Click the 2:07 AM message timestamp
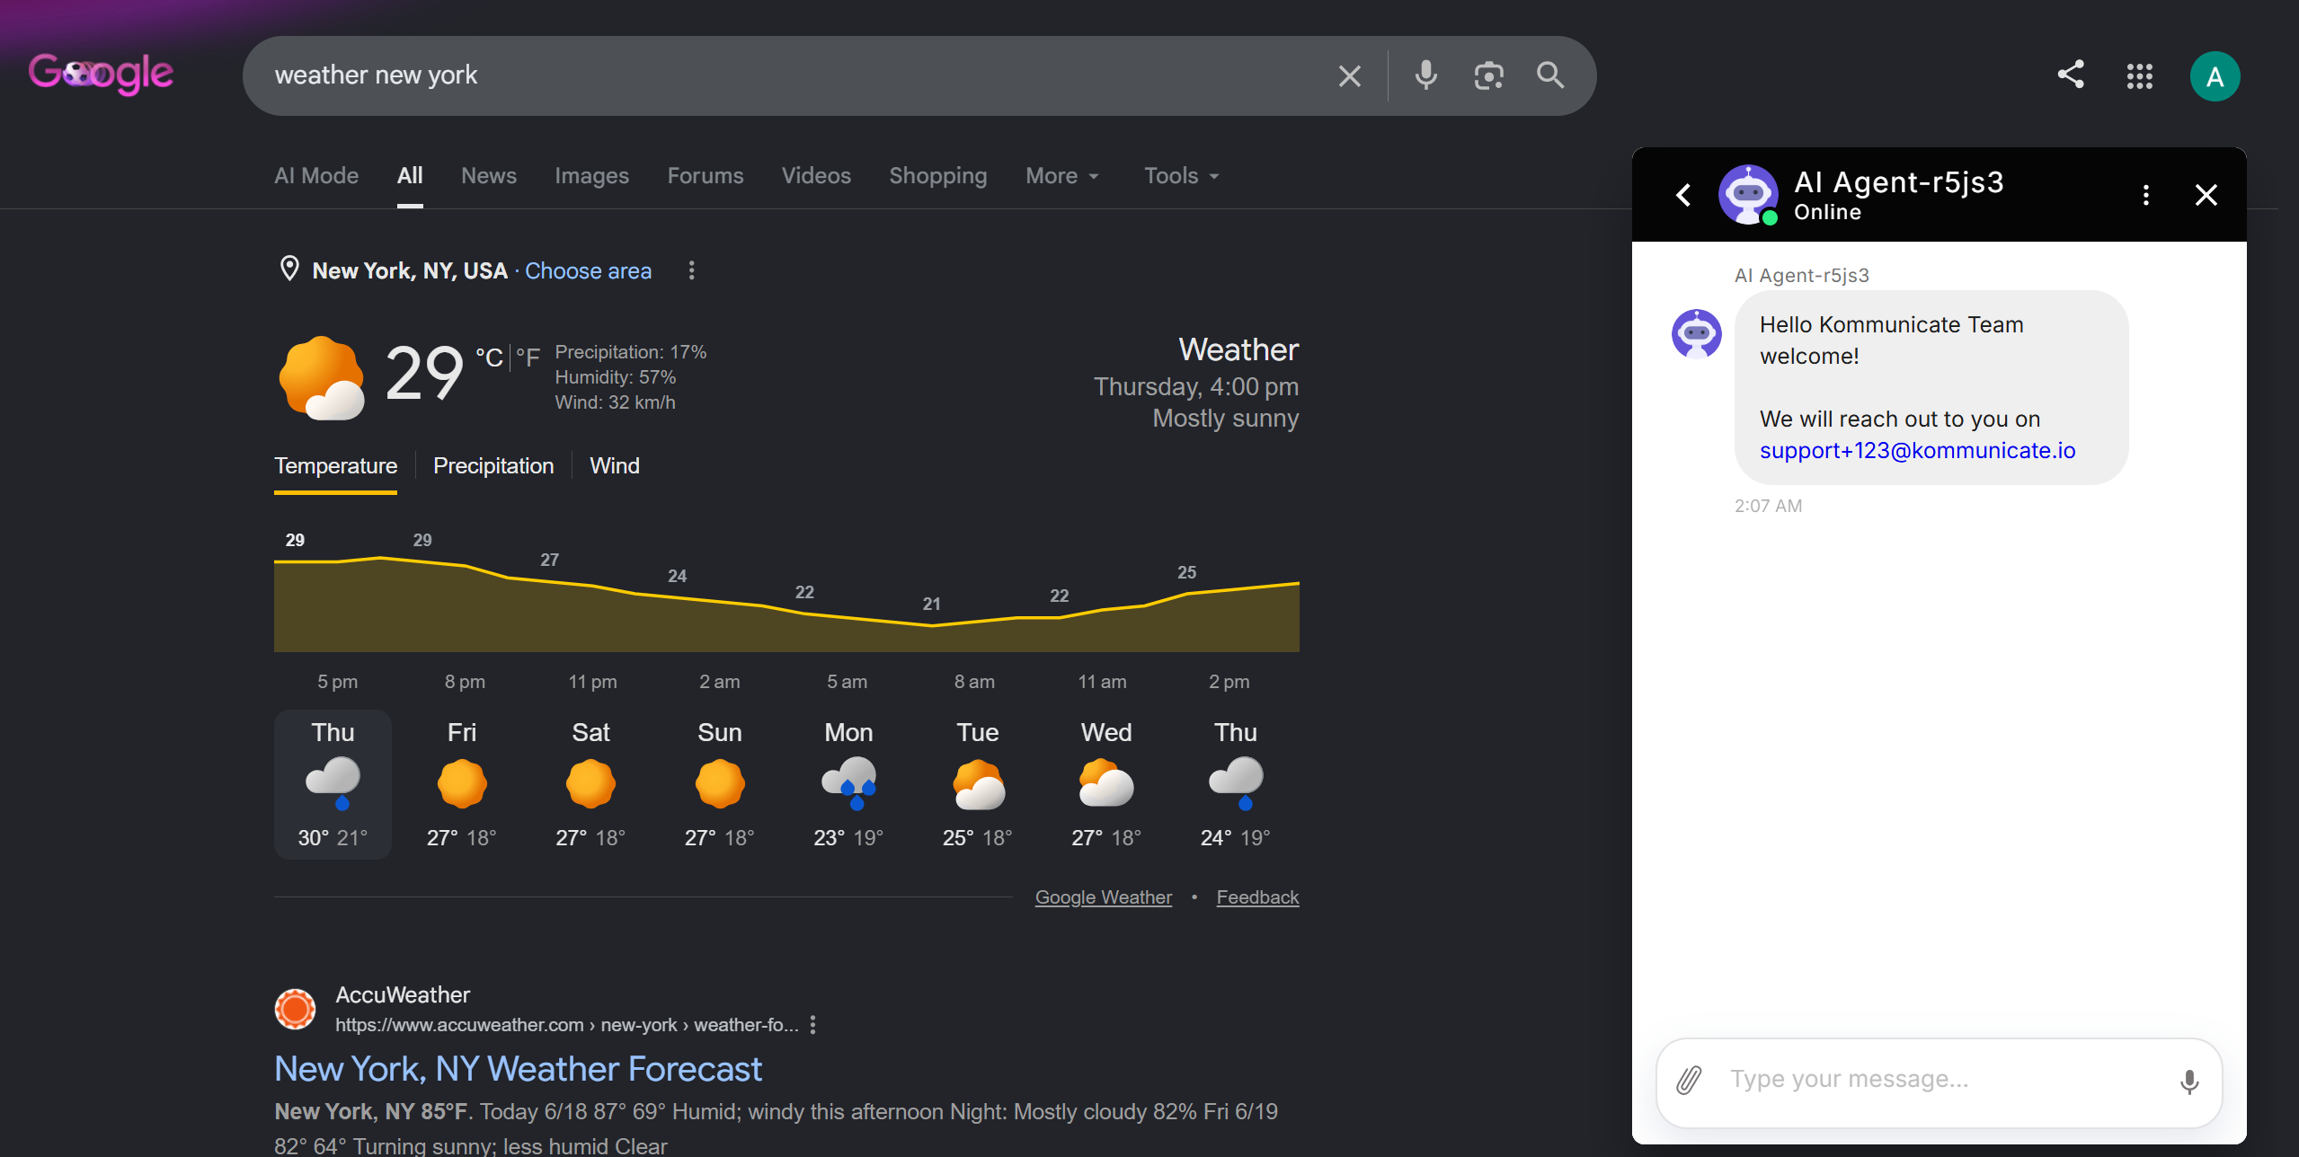The width and height of the screenshot is (2299, 1157). [x=1768, y=506]
